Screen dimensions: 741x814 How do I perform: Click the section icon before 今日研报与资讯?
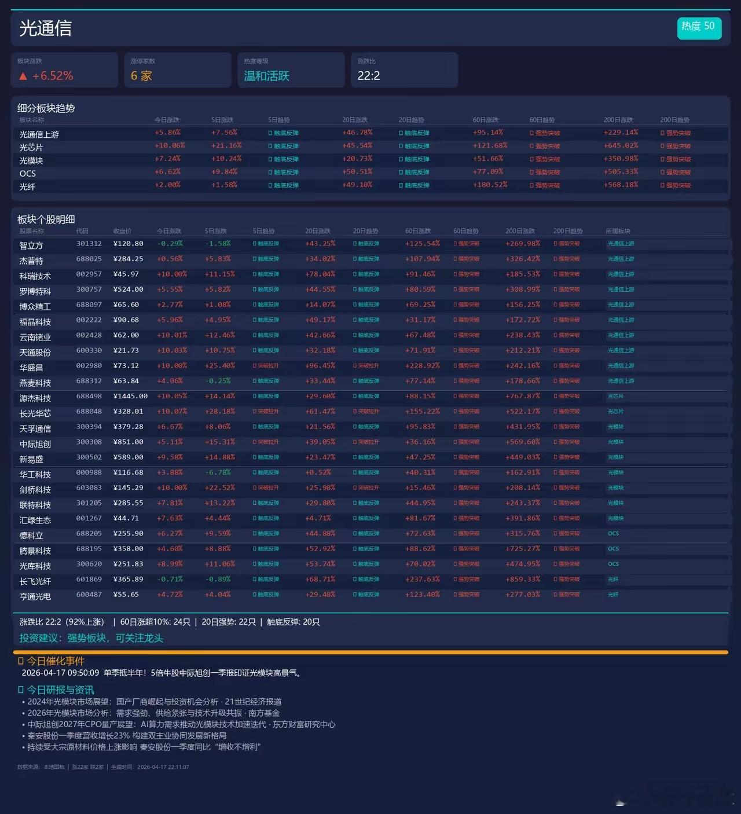click(21, 690)
